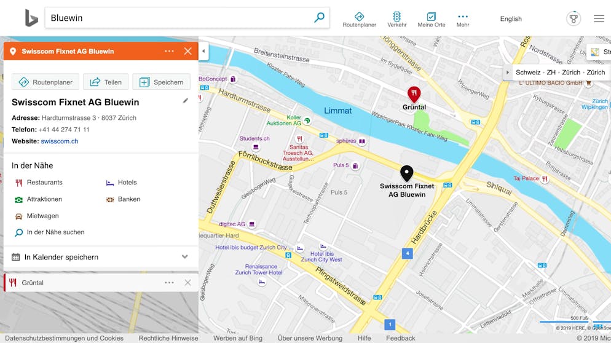Open Über unsere Werbung link
The width and height of the screenshot is (611, 343).
coord(310,338)
